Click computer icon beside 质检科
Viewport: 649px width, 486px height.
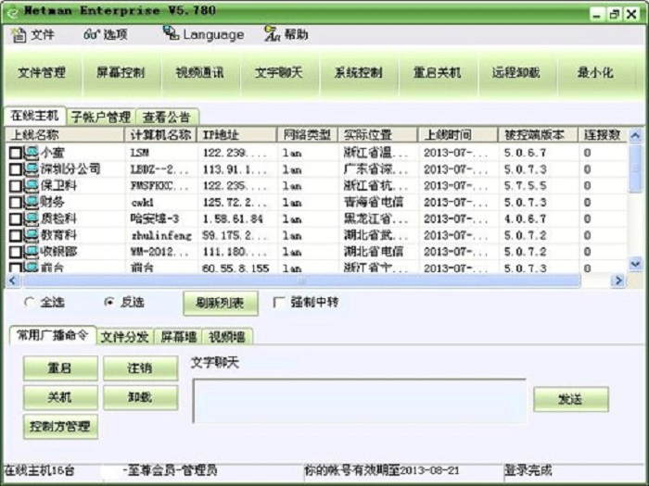(x=31, y=219)
